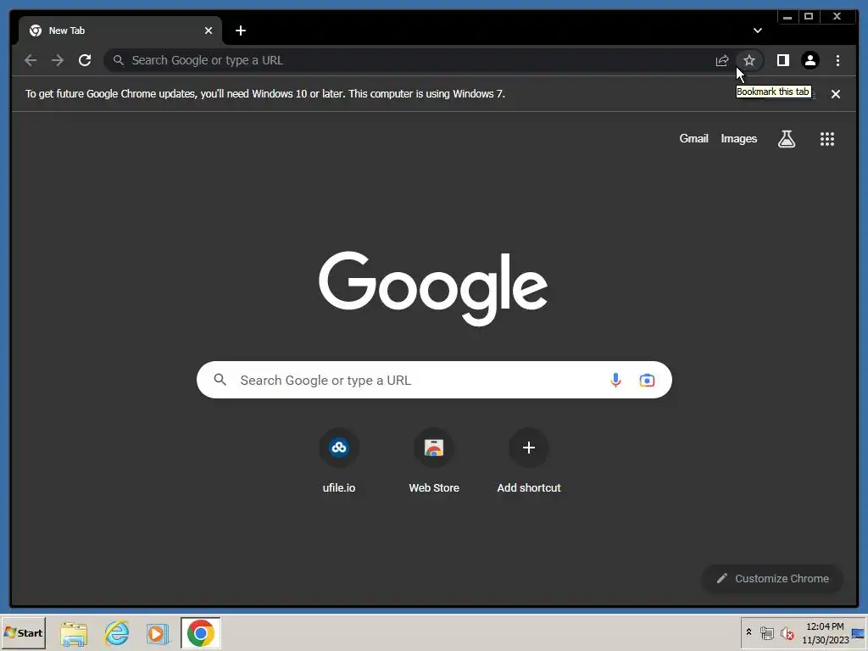Click the network tray icon
868x651 pixels.
(x=766, y=632)
